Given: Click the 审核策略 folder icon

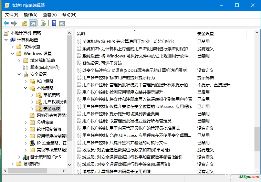Looking at the screenshot, I should pyautogui.click(x=39, y=95).
